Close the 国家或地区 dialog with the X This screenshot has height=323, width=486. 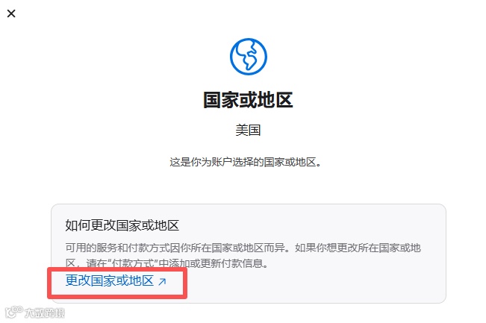11,13
